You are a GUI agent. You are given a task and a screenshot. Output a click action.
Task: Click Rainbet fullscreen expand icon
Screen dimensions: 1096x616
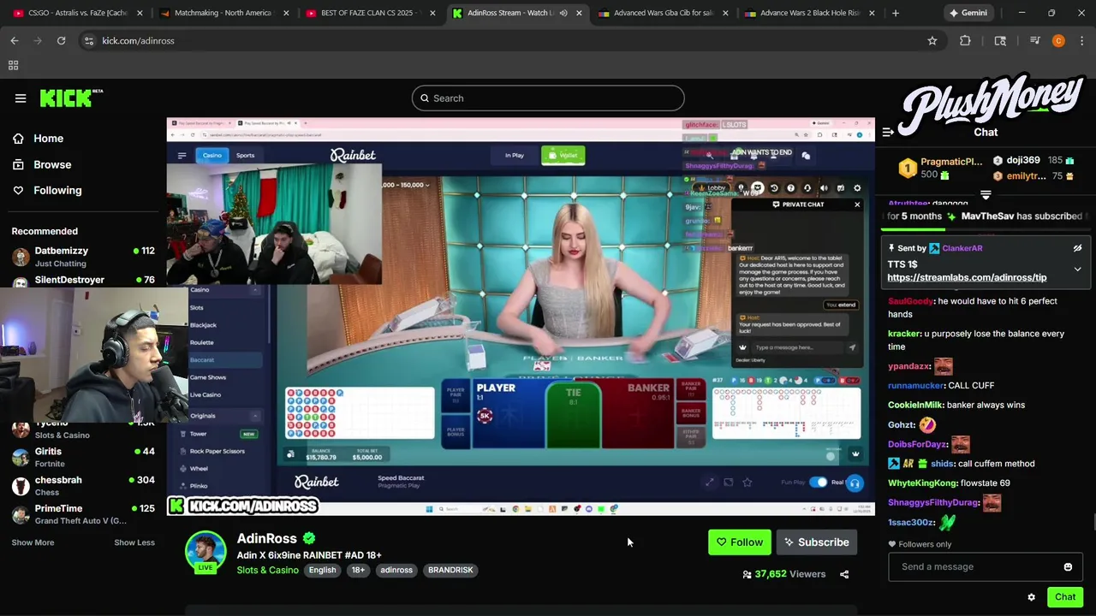[709, 483]
